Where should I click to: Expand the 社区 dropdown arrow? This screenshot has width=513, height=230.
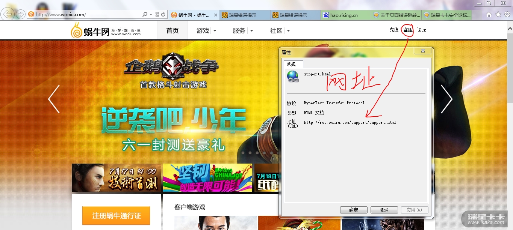pos(289,31)
